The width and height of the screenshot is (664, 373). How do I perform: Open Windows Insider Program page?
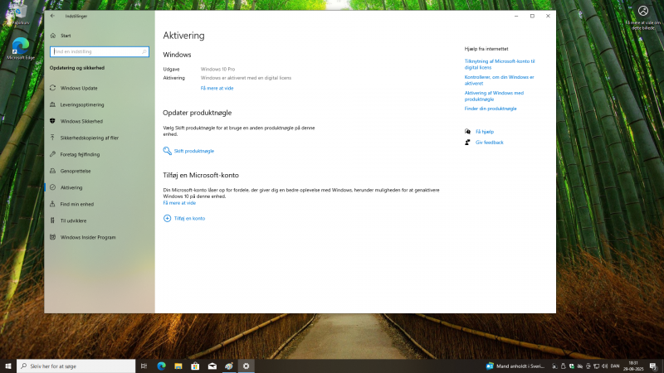click(x=88, y=237)
